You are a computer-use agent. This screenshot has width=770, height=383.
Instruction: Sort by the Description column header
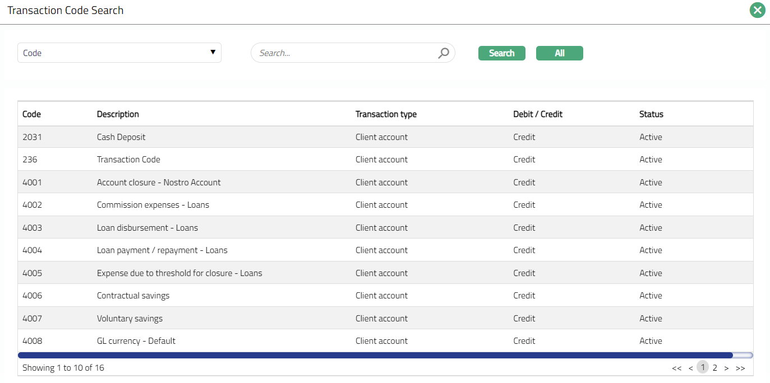click(x=118, y=114)
